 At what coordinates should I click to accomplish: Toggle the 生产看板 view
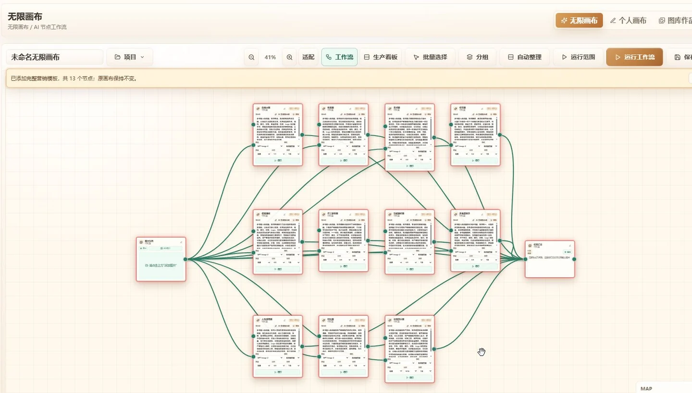(381, 57)
